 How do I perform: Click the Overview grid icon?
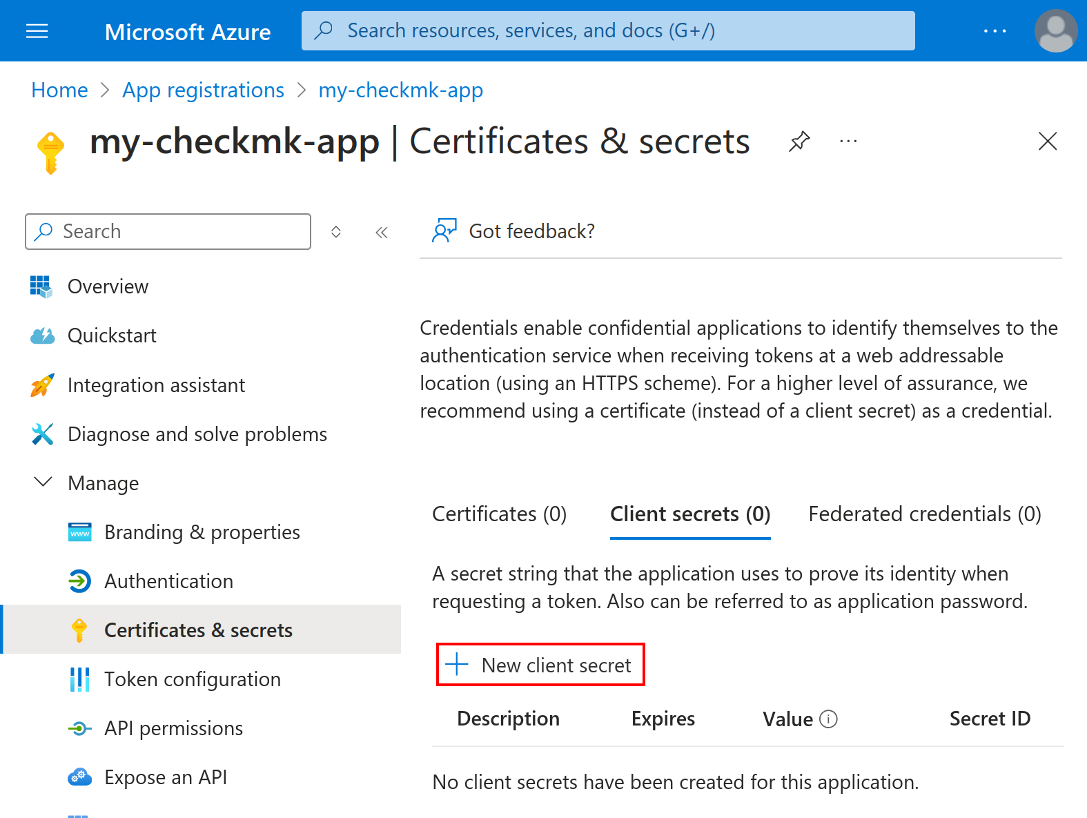pos(41,286)
